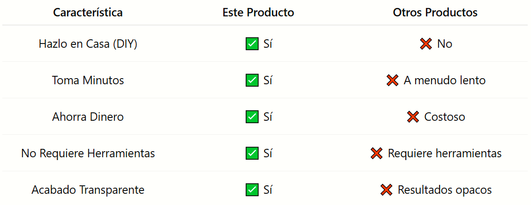This screenshot has height=205, width=531.
Task: Click red X beside "A menudo lento"
Action: [x=393, y=81]
